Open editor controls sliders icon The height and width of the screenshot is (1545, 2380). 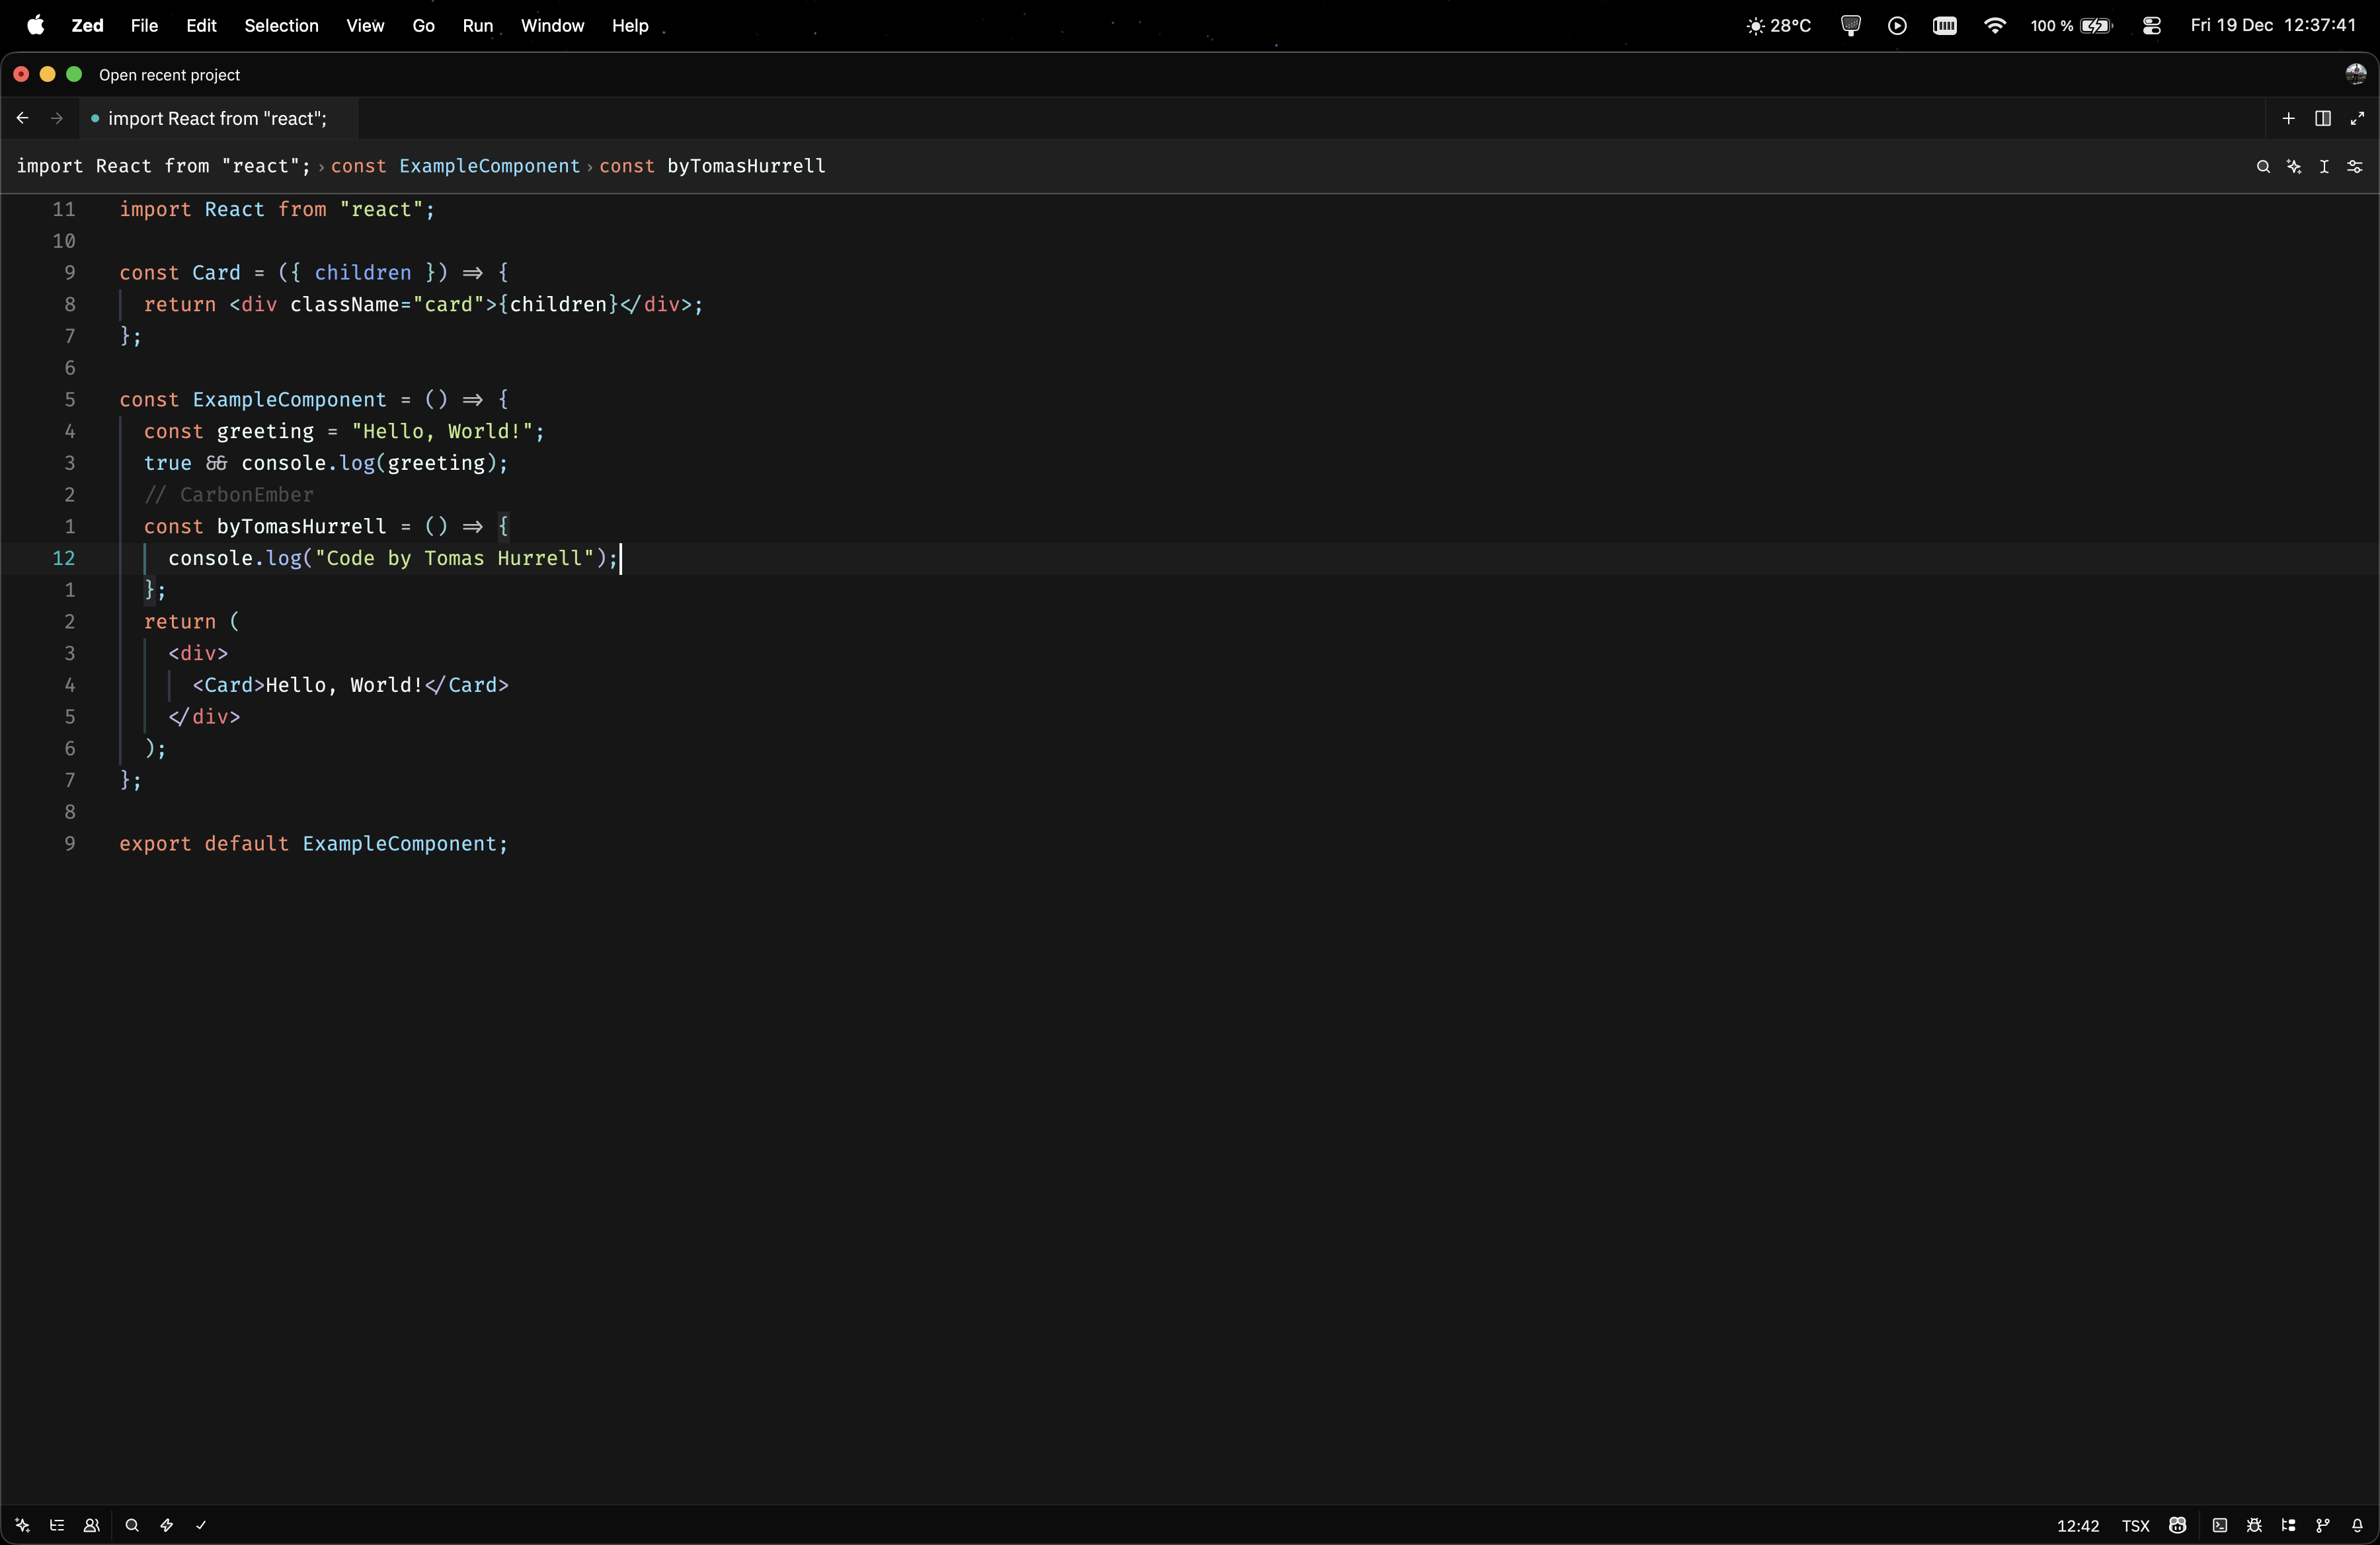pyautogui.click(x=2355, y=167)
